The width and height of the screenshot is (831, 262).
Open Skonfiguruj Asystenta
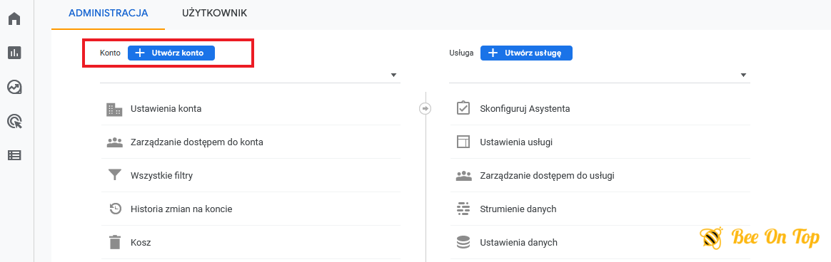tap(600, 108)
